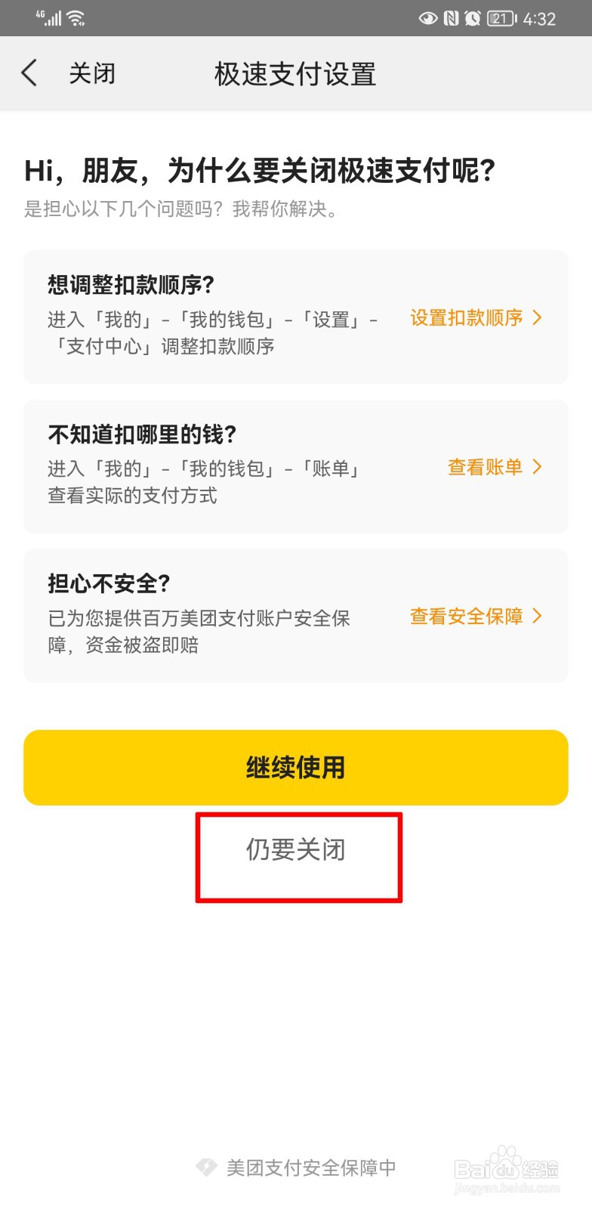Tap the Wi-Fi icon in status bar
The height and width of the screenshot is (1209, 592).
coord(76,18)
